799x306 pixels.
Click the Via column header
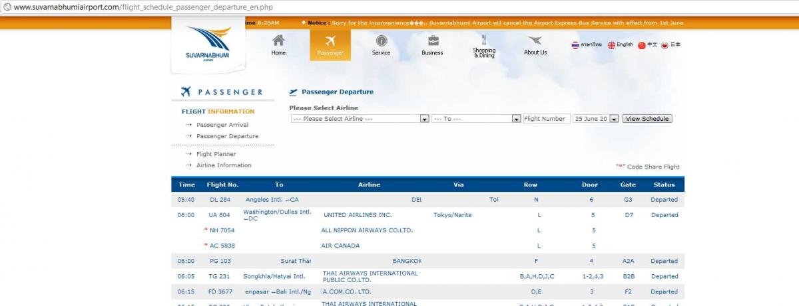point(458,185)
